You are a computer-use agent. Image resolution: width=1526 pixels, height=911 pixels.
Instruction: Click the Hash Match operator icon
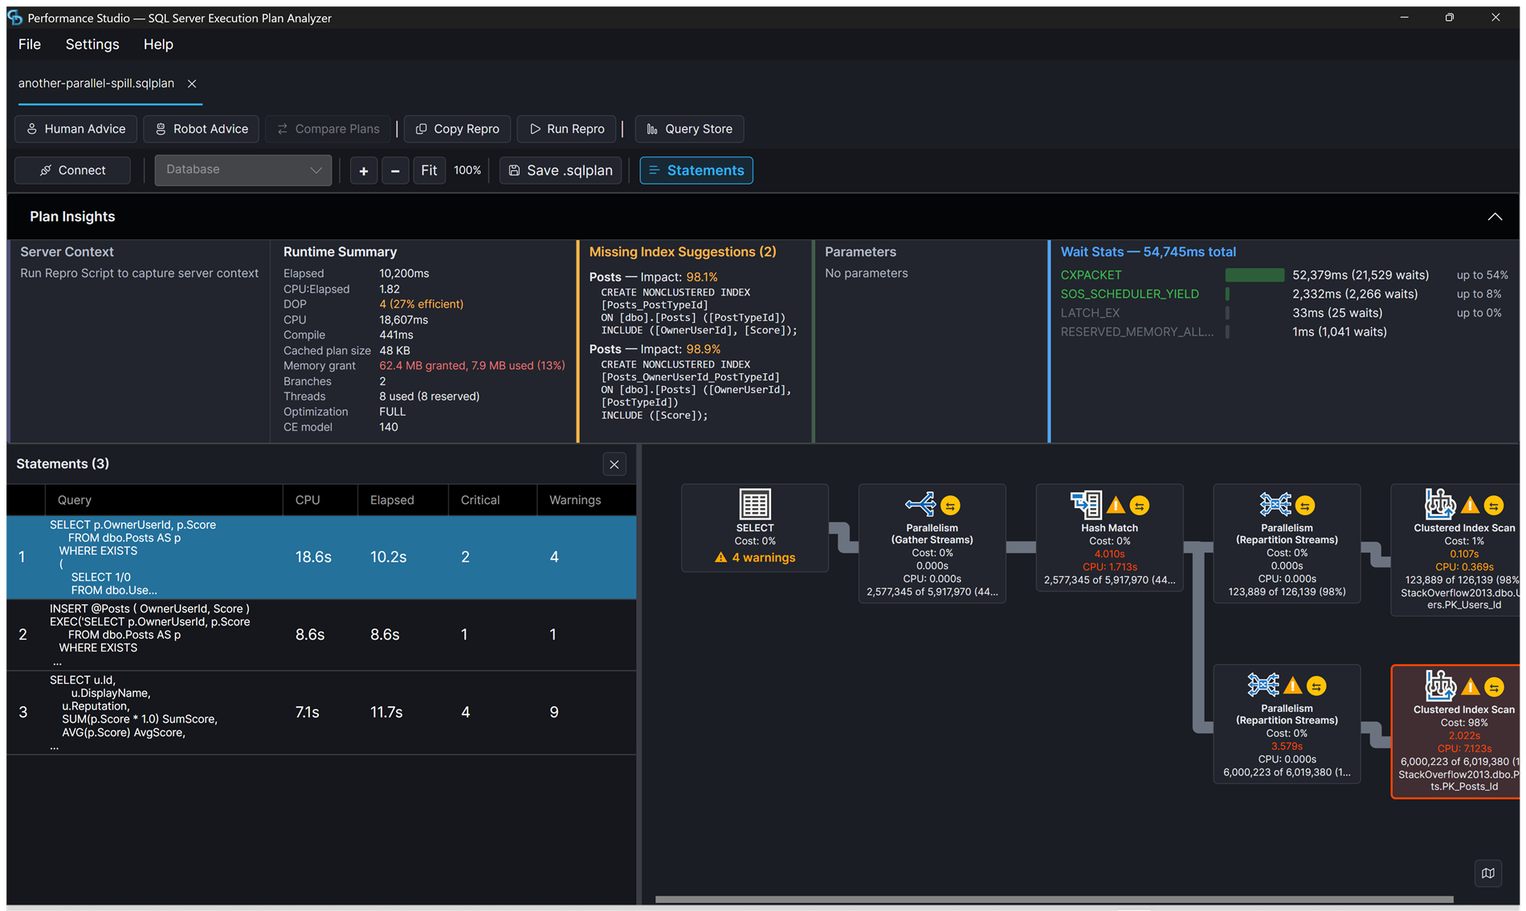click(x=1086, y=504)
